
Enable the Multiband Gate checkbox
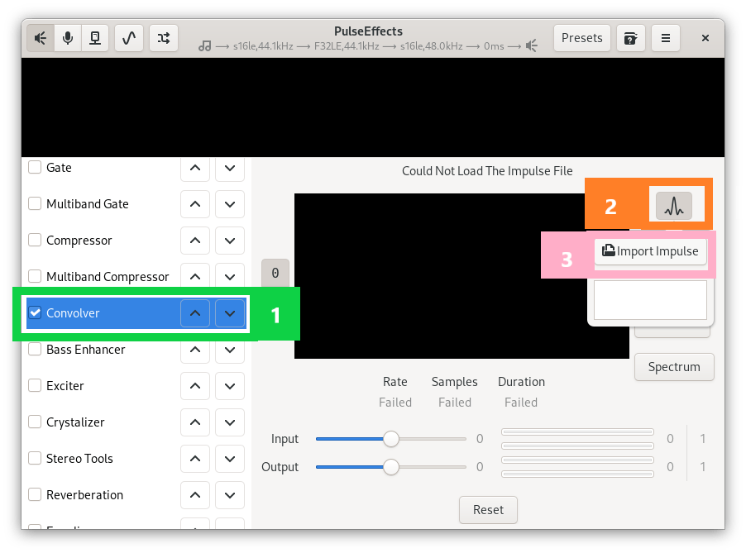(x=35, y=203)
